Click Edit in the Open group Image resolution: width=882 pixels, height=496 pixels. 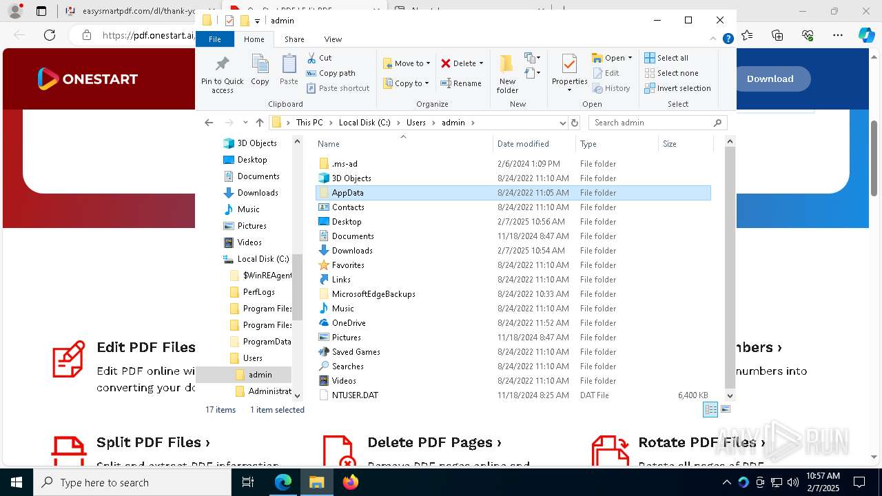(605, 73)
